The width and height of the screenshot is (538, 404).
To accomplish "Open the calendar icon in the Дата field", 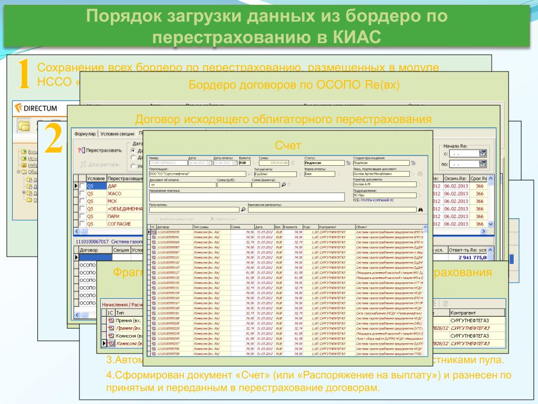I will click(209, 163).
